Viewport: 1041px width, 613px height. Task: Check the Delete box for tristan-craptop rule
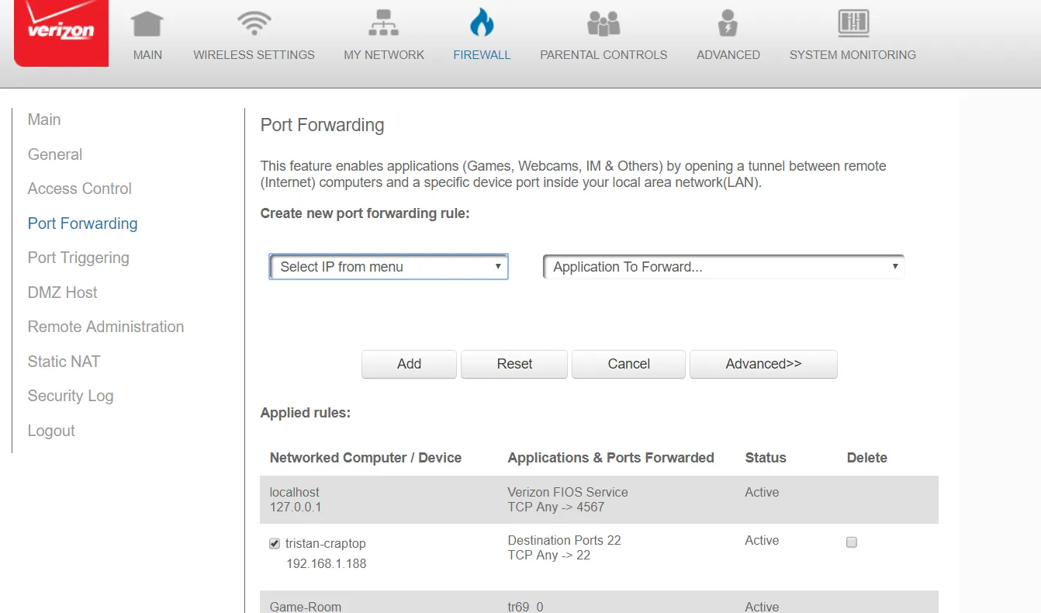(851, 542)
